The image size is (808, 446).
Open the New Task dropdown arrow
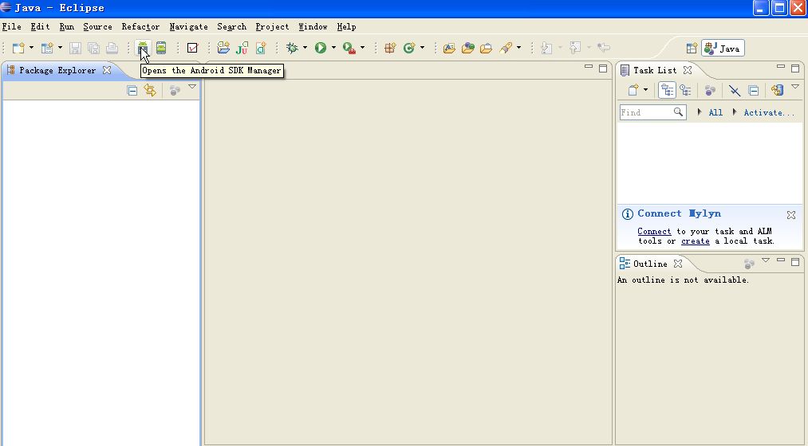[x=645, y=90]
